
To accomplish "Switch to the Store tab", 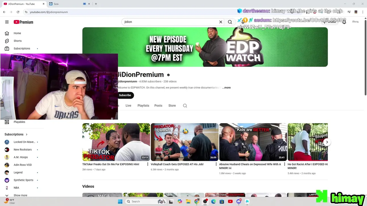I will click(172, 106).
